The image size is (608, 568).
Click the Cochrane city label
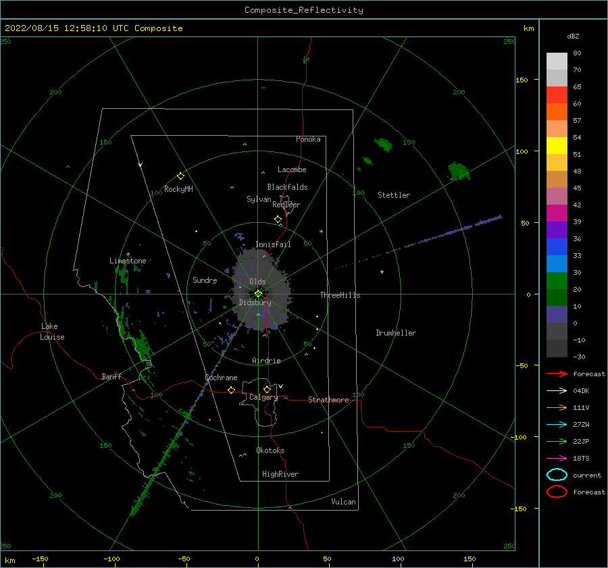[x=221, y=378]
